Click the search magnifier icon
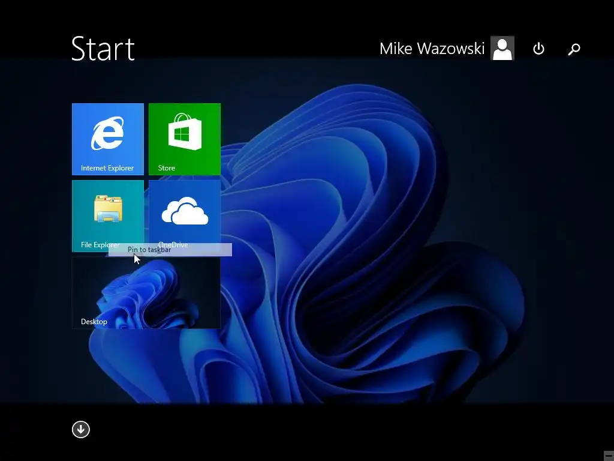Viewport: 614px width, 461px height. 574,49
